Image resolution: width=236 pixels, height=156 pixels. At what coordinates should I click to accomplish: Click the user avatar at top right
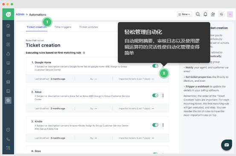(230, 14)
